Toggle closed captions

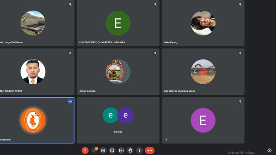click(103, 150)
